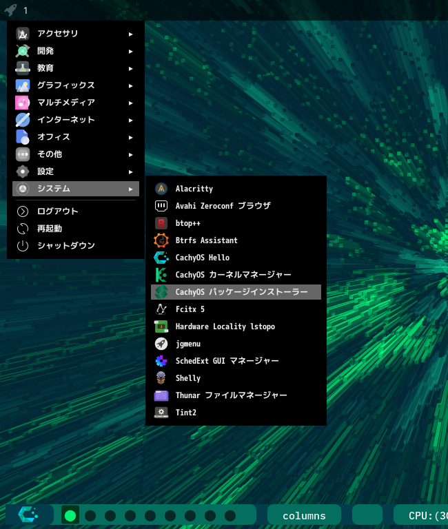Click the Alacritty terminal icon
This screenshot has width=448, height=529.
161,189
